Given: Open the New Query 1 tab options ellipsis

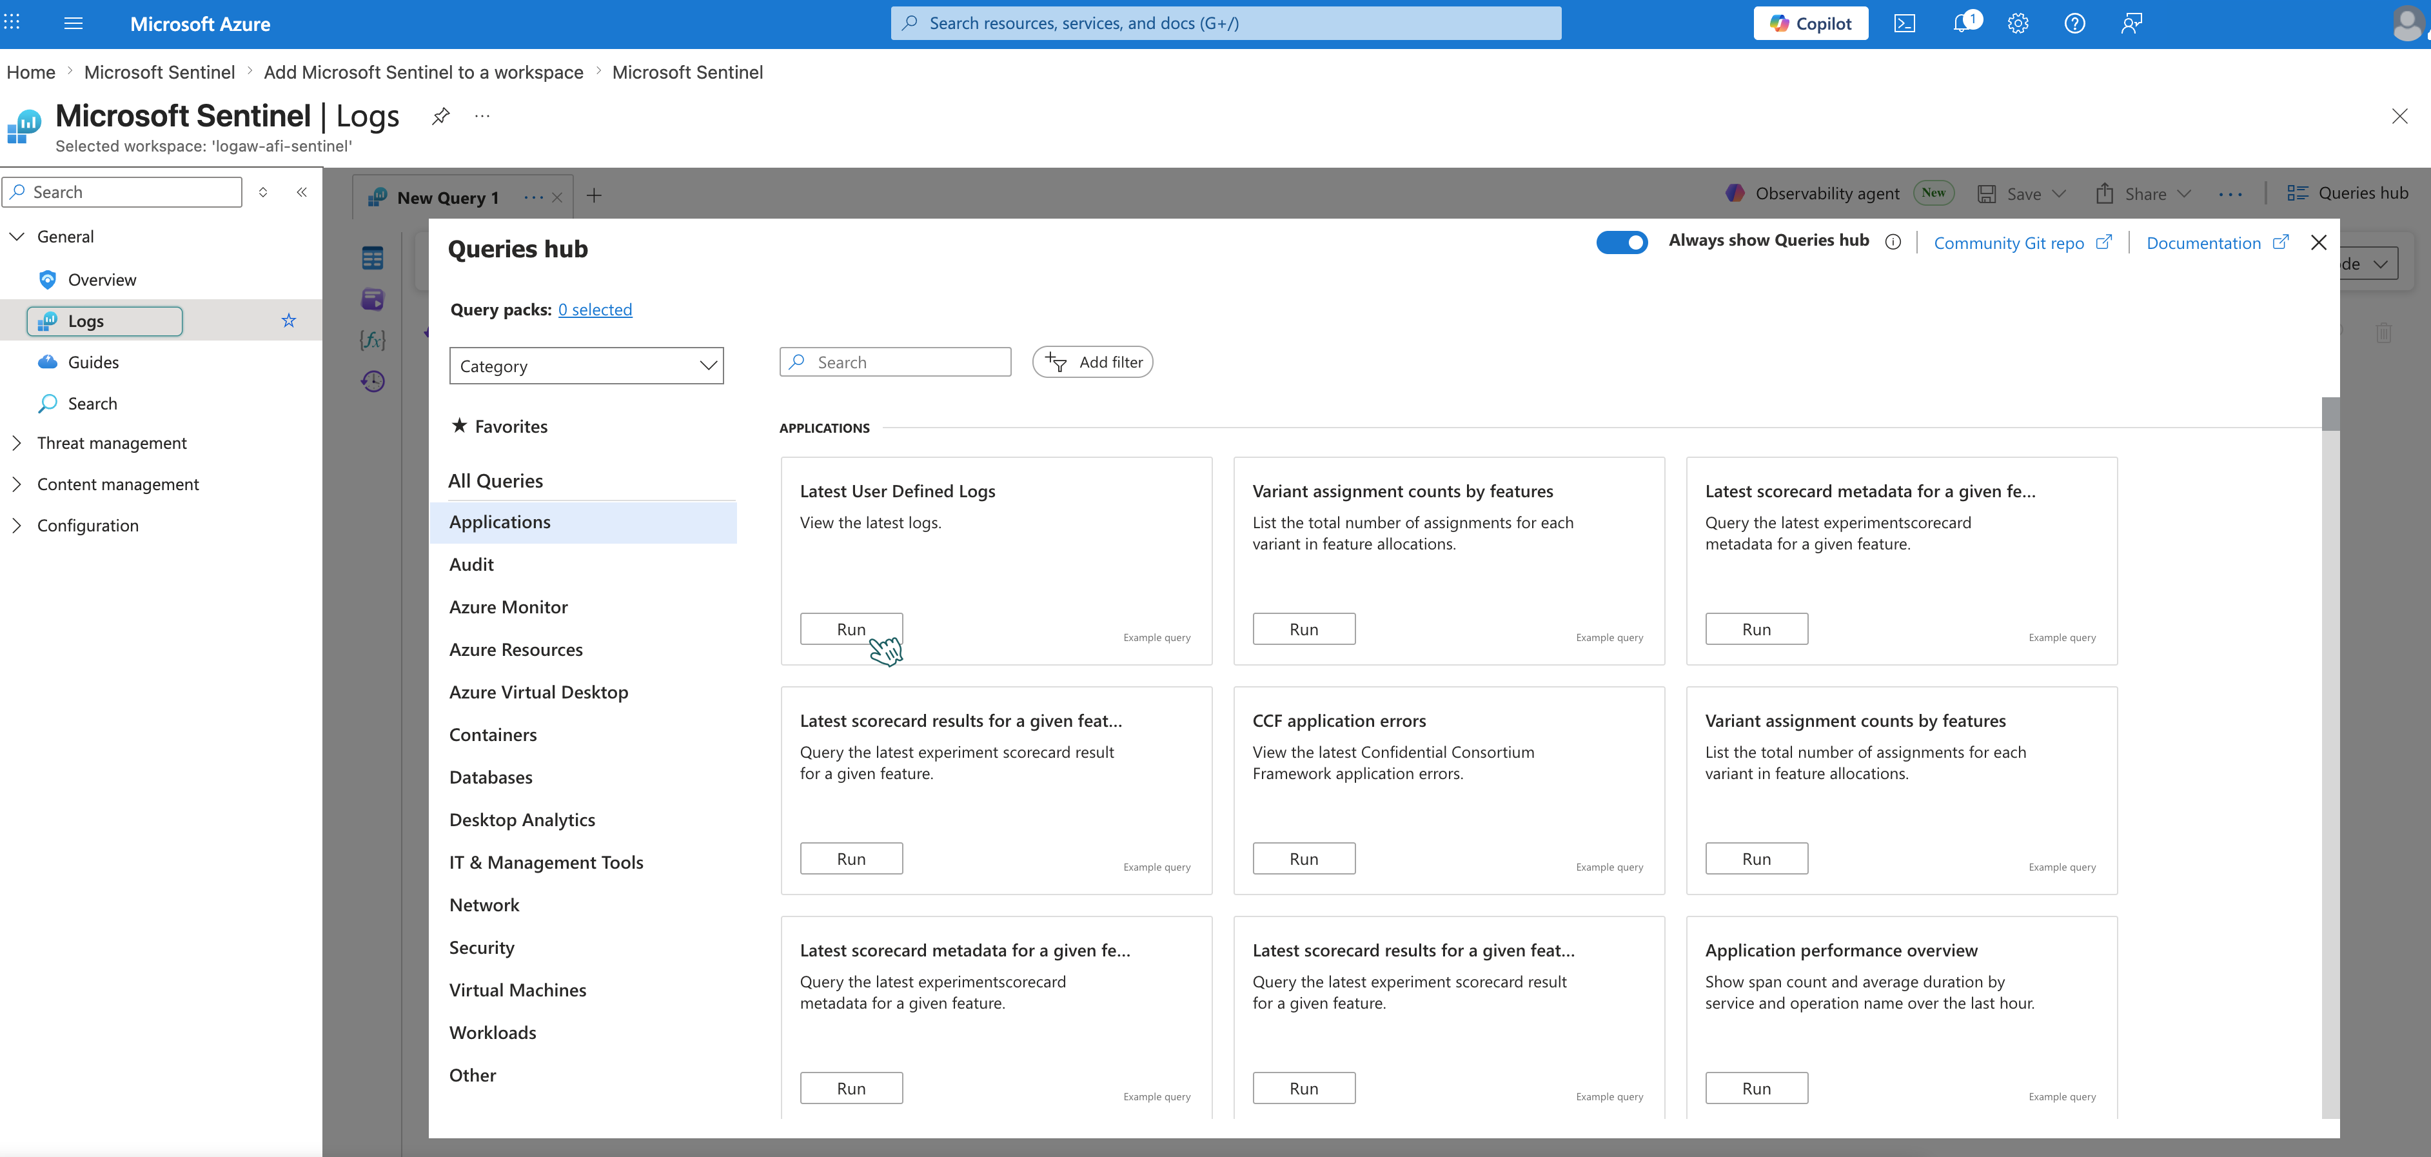Looking at the screenshot, I should pyautogui.click(x=533, y=197).
